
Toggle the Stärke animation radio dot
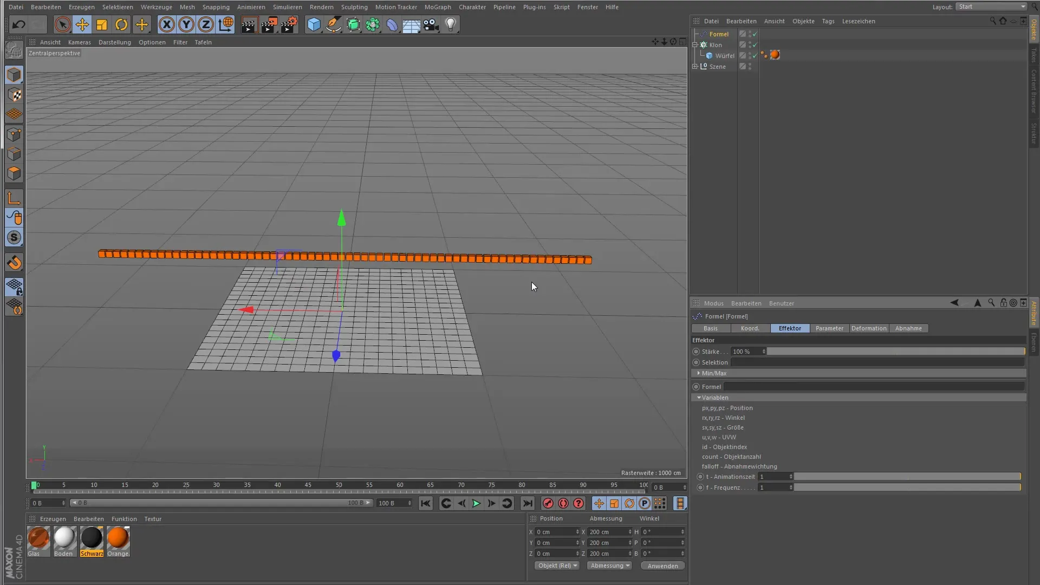[x=696, y=352]
